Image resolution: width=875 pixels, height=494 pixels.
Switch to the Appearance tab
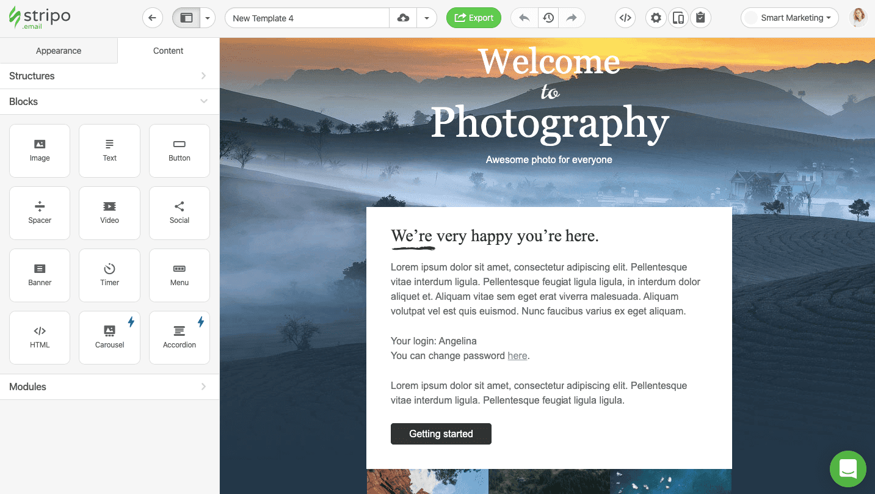[x=59, y=51]
